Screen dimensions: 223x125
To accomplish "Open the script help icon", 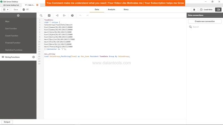I will [72, 15].
